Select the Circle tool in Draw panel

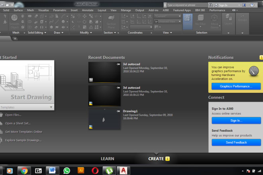coord(63,21)
